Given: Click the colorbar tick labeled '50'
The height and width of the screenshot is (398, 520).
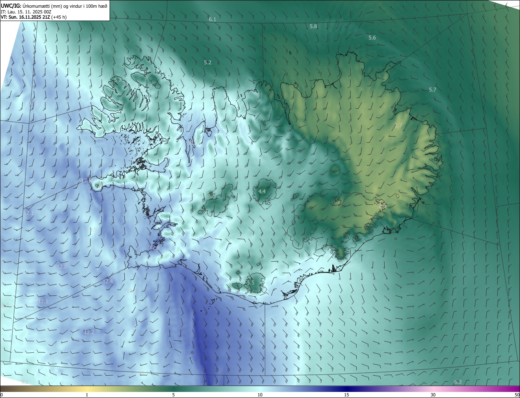Looking at the screenshot, I should pyautogui.click(x=517, y=395).
